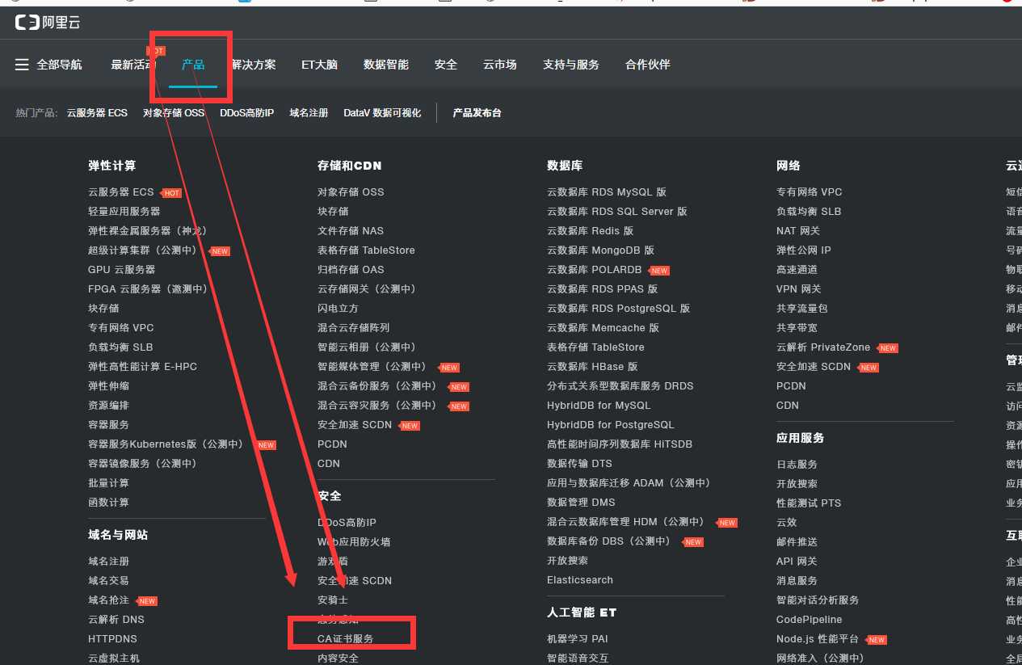Open the 产品发布台 link
The image size is (1022, 665).
pyautogui.click(x=477, y=113)
